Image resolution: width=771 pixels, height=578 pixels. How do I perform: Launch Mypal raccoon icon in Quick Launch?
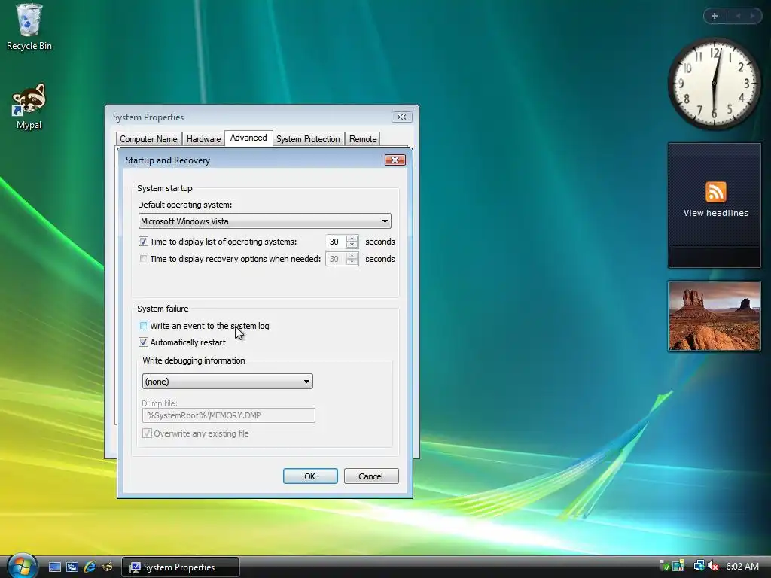click(107, 567)
